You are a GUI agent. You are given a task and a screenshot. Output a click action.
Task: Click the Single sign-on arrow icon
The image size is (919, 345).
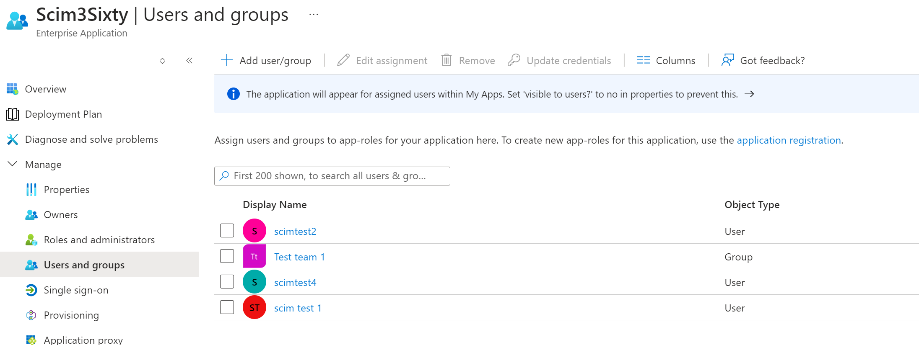pyautogui.click(x=31, y=290)
